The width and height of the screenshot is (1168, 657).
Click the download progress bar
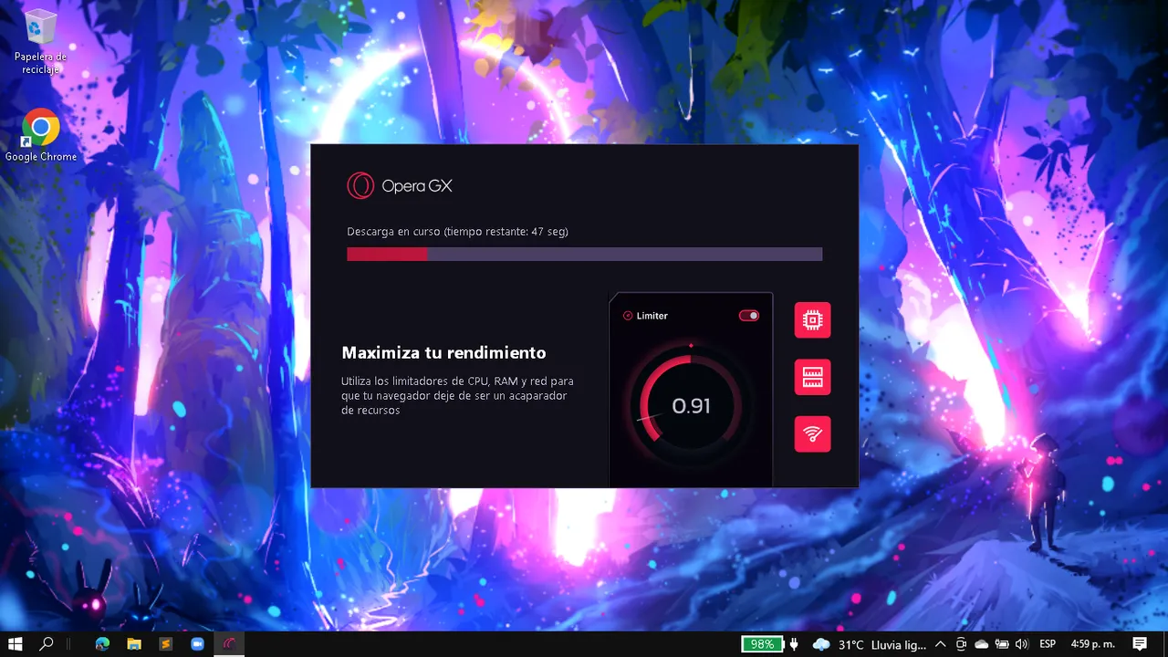(584, 255)
